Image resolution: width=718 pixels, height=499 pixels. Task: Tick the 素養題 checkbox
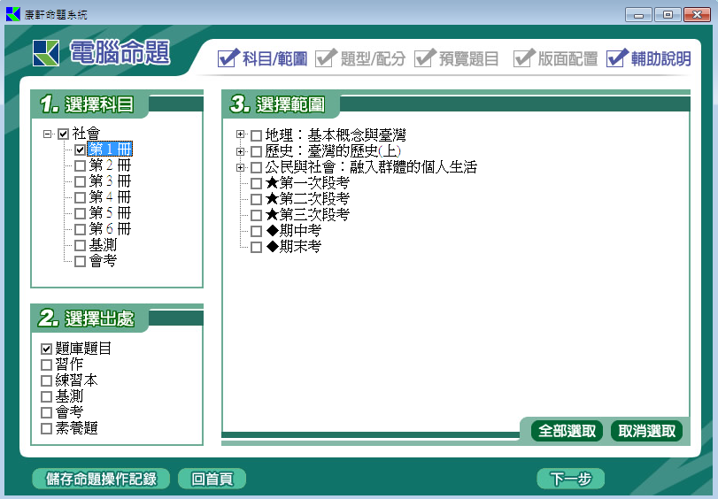point(47,428)
